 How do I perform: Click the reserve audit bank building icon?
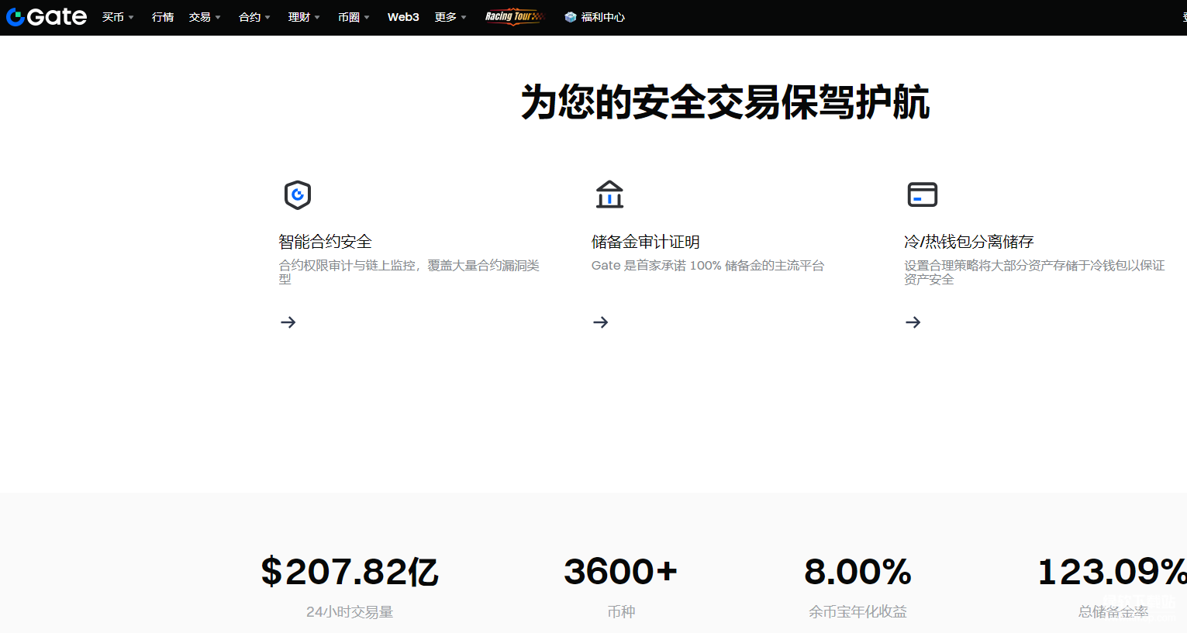click(609, 194)
